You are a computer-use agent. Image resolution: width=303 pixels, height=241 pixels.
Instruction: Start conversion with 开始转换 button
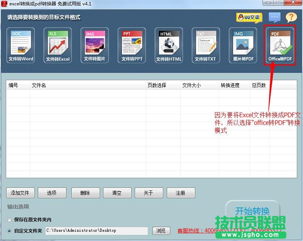252,211
